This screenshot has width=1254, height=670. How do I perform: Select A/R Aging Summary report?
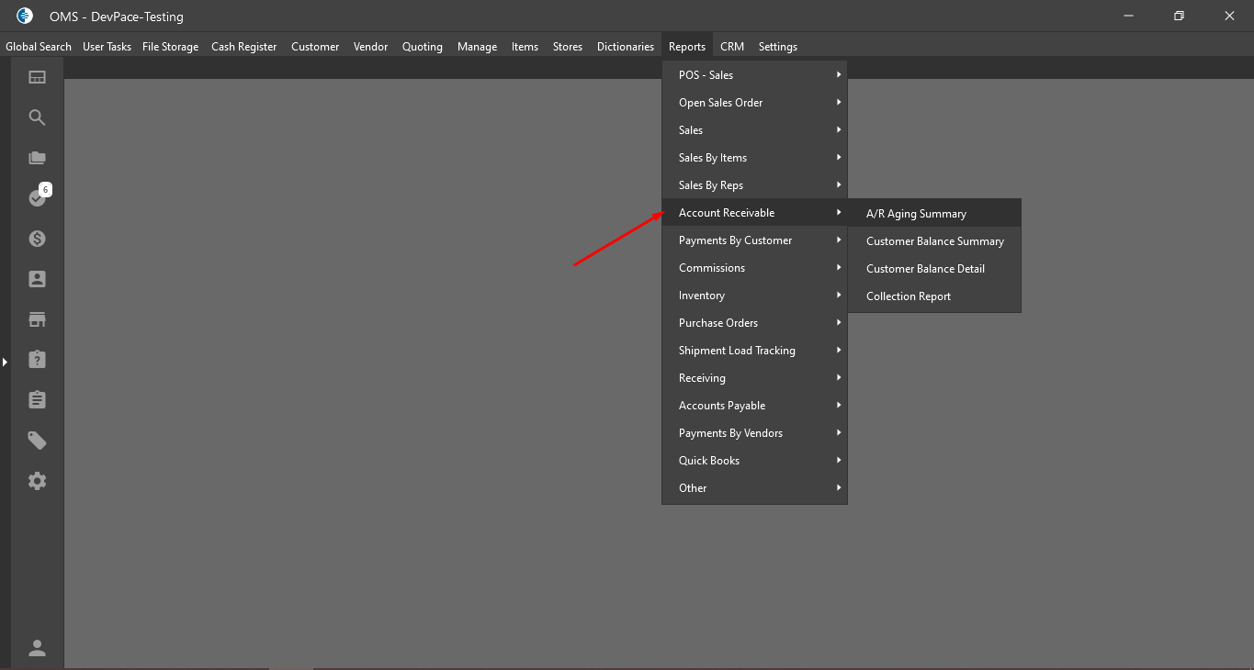coord(916,214)
